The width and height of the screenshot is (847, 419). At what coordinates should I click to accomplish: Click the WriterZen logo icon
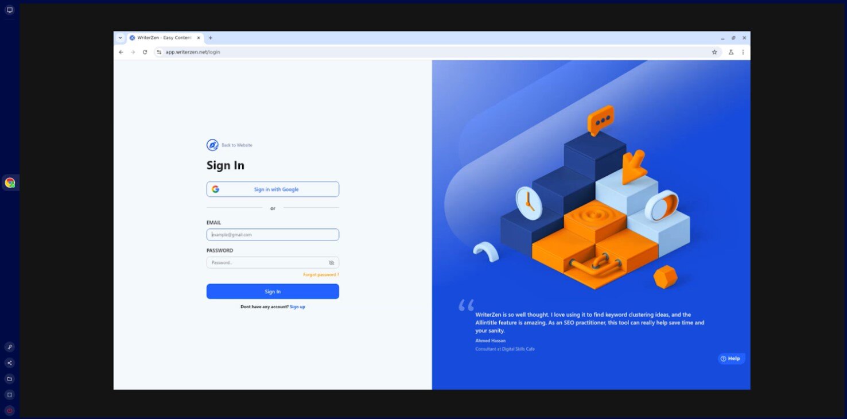(x=212, y=145)
